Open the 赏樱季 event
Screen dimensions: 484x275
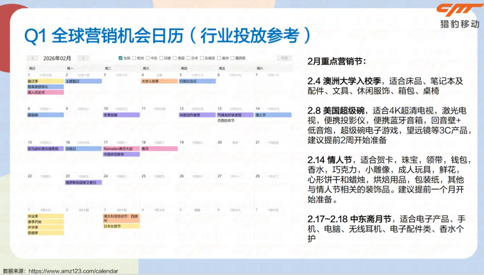[x=45, y=233]
